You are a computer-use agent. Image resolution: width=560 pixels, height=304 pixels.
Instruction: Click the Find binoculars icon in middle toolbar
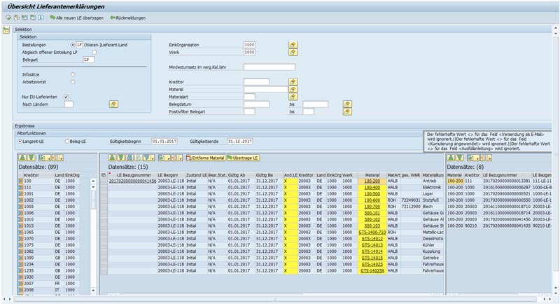(129, 158)
